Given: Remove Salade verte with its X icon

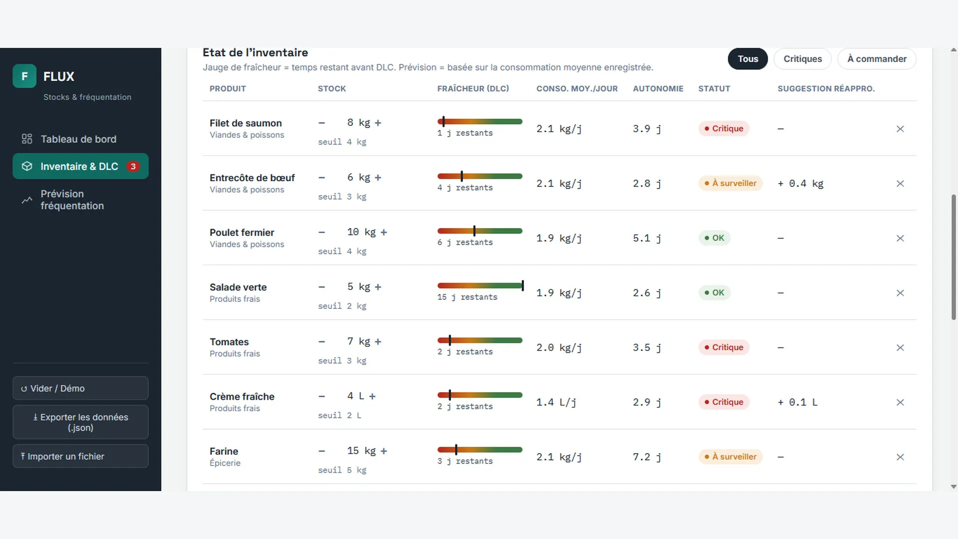Looking at the screenshot, I should click(x=900, y=293).
